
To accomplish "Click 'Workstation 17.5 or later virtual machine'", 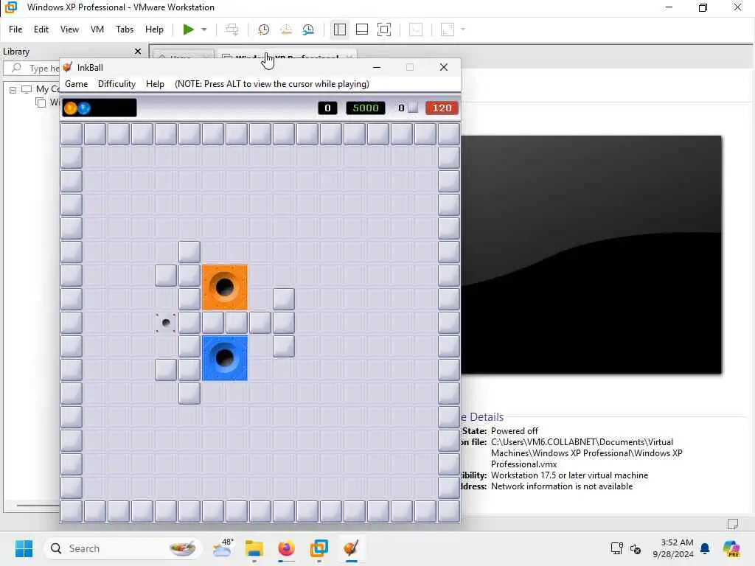I will click(x=569, y=475).
